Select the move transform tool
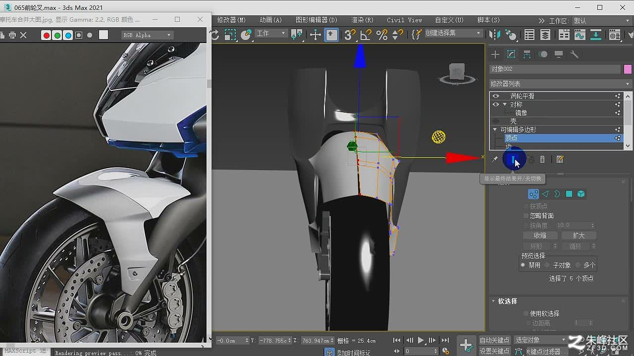The width and height of the screenshot is (634, 356). (x=315, y=35)
